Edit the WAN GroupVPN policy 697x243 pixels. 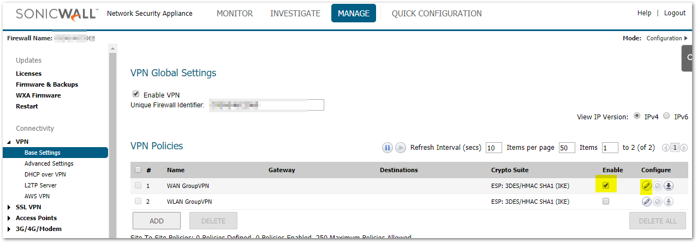[646, 186]
